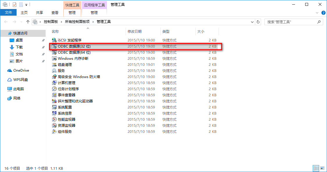Go forward with the forward arrow
327x172 pixels.
coord(14,22)
